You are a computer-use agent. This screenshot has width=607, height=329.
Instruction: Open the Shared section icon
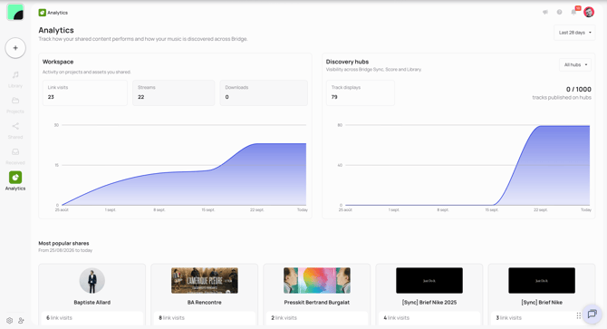[x=15, y=126]
